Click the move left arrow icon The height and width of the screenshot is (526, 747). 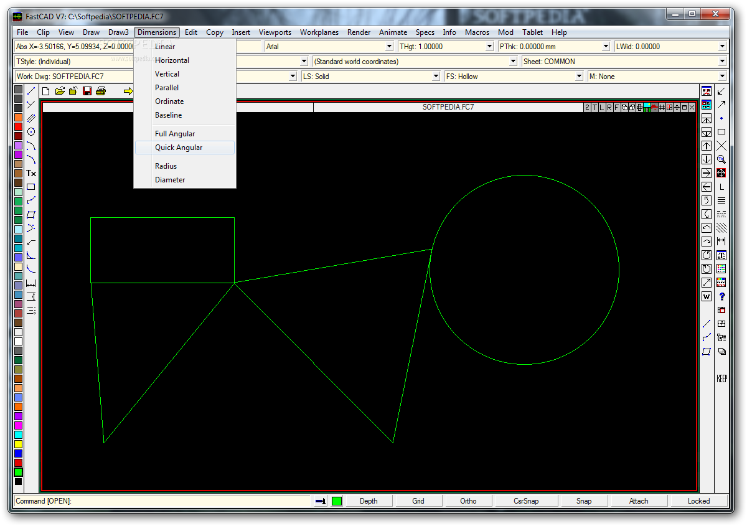click(x=707, y=187)
